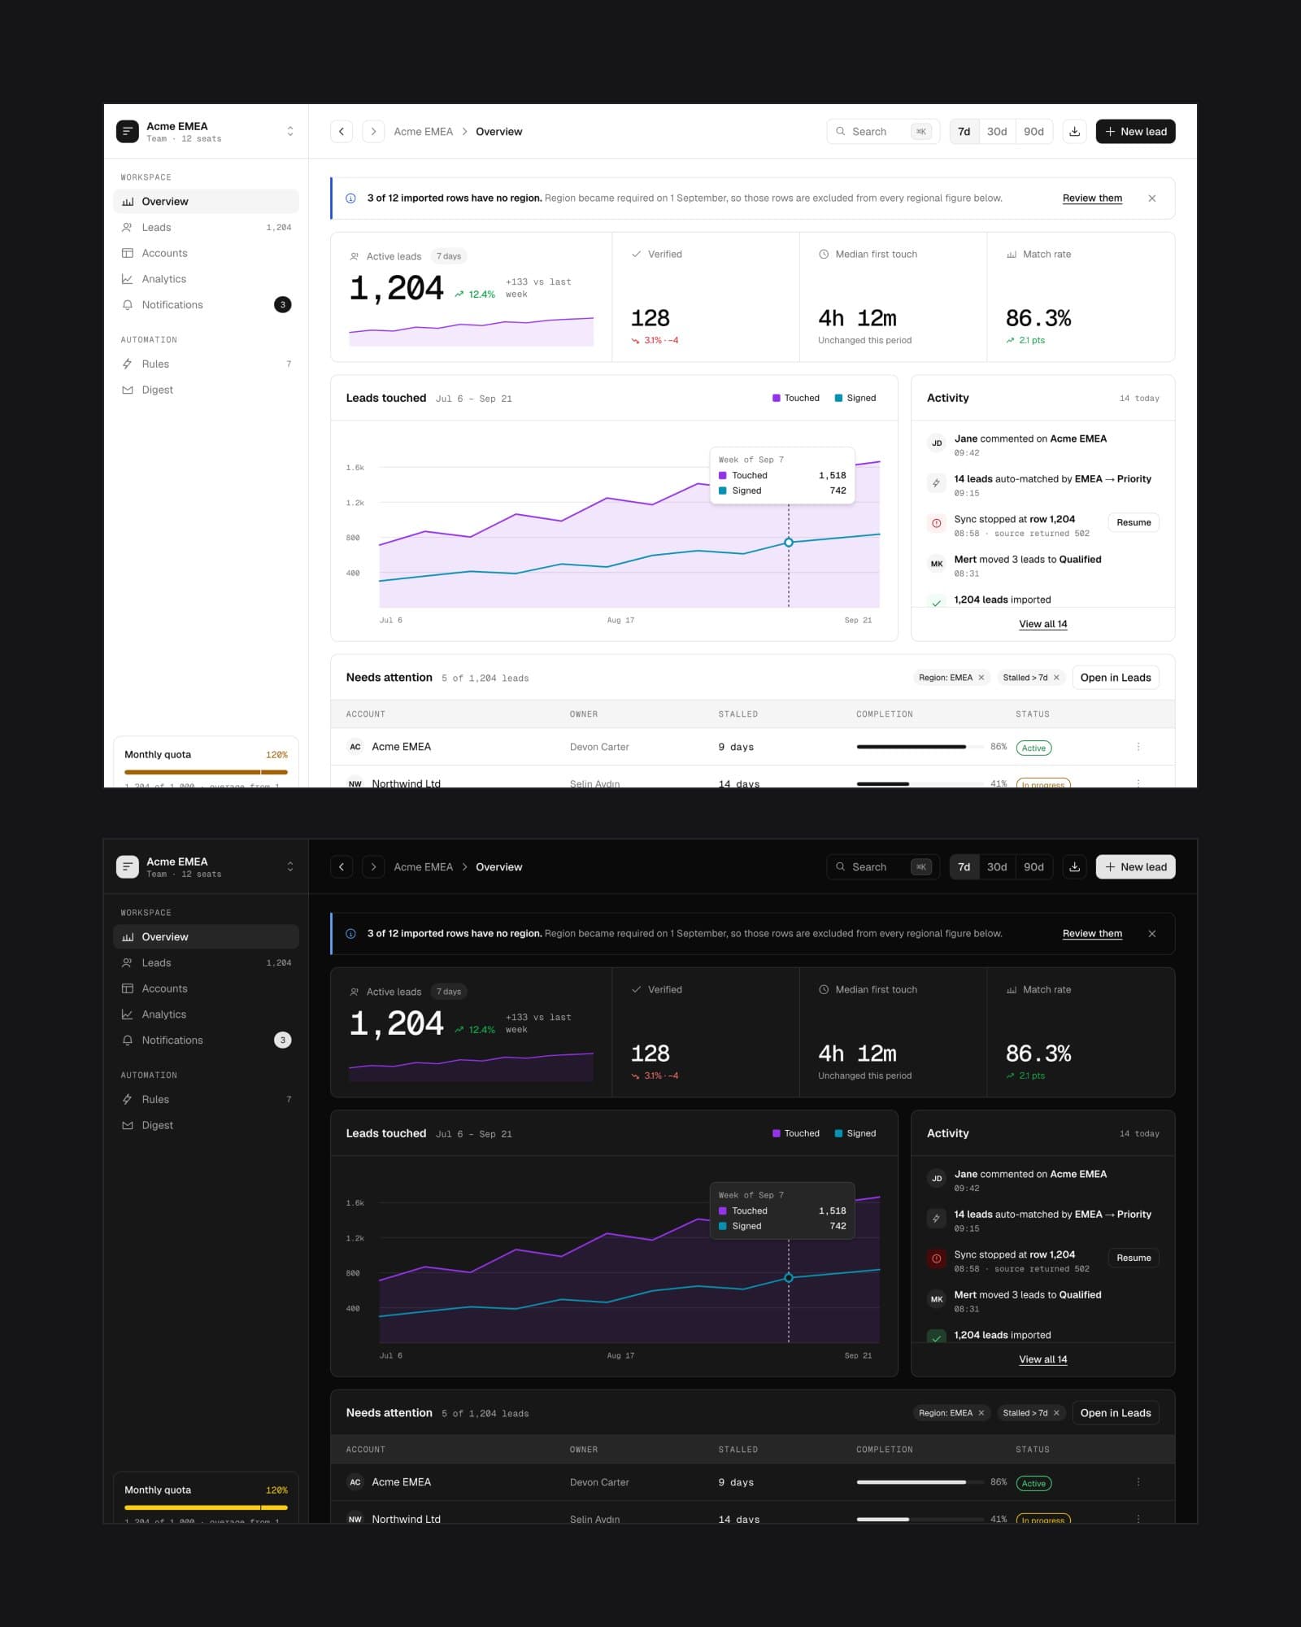Click the download icon in the light theme toolbar

point(1074,131)
